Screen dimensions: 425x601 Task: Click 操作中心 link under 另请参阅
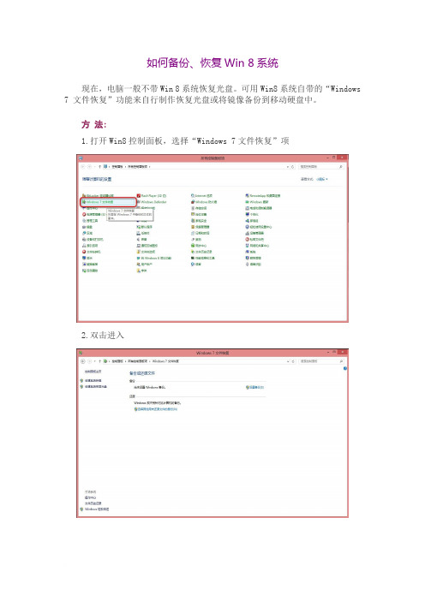pos(91,497)
